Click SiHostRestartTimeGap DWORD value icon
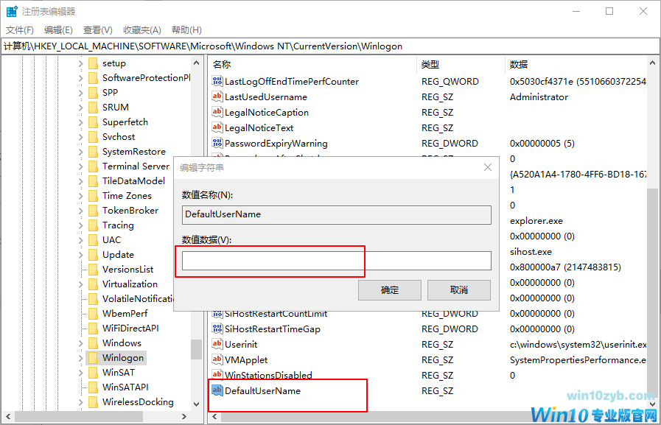Image resolution: width=661 pixels, height=425 pixels. 217,329
